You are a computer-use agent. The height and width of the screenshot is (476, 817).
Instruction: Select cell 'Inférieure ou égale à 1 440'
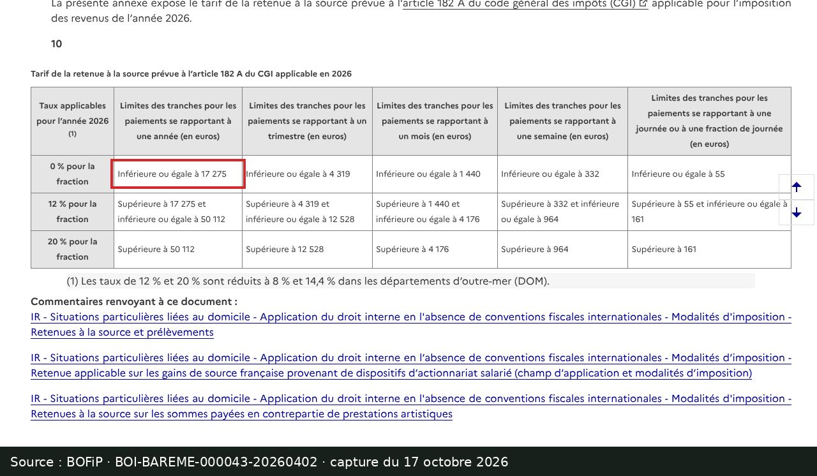(x=435, y=174)
